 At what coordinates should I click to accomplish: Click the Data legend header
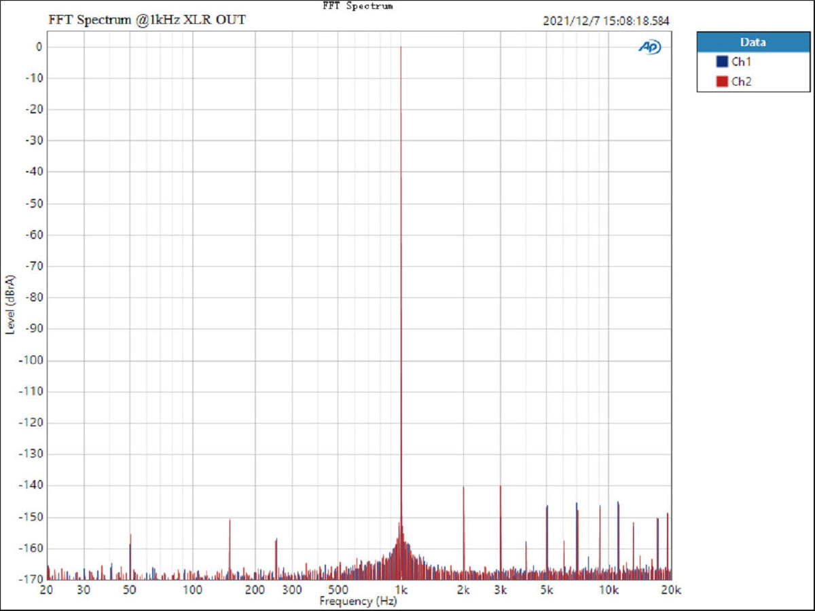[x=753, y=42]
